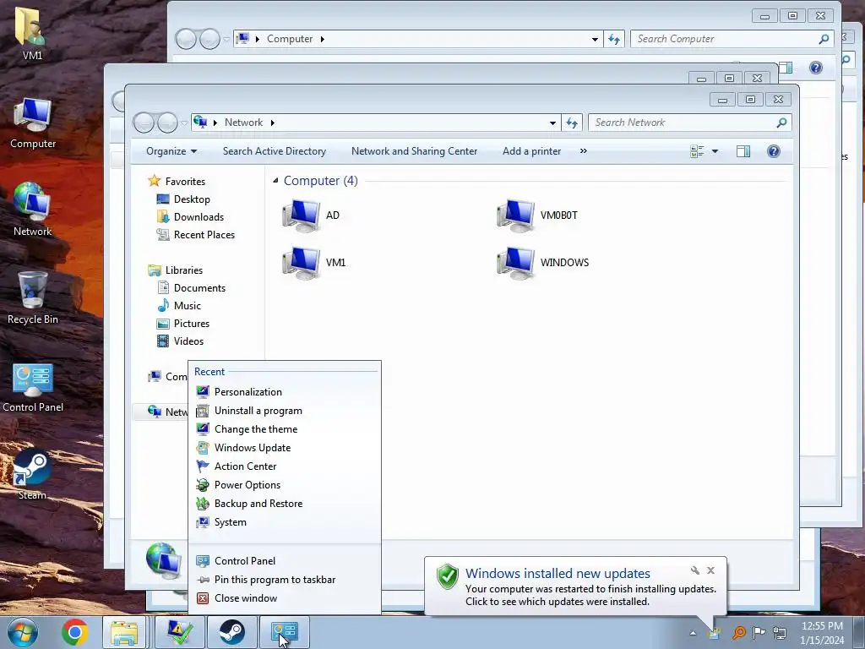865x649 pixels.
Task: Click the checkmark app taskbar icon
Action: click(180, 632)
